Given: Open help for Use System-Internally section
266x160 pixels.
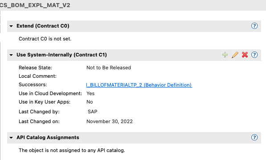Looking at the screenshot, I should [254, 55].
